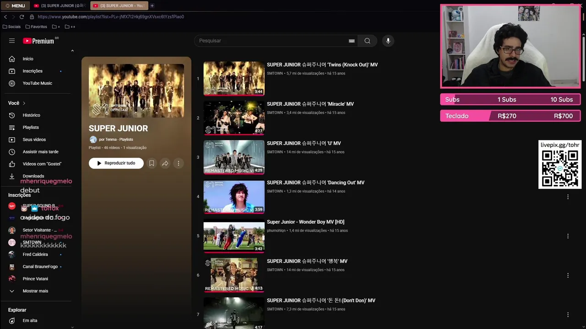
Task: Open 'Don't Don' MV title
Action: [x=321, y=301]
